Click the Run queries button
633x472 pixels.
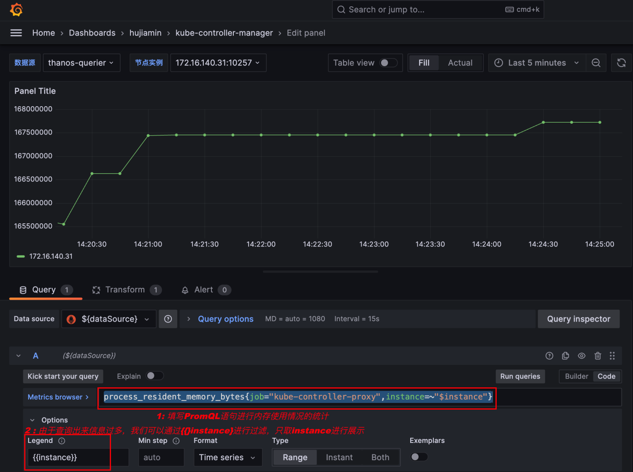pos(520,376)
